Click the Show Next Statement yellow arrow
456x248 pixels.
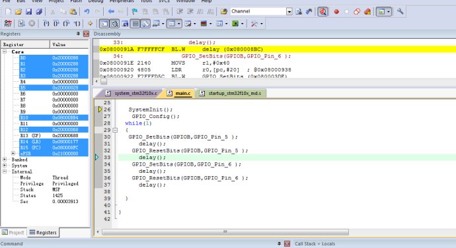(90, 24)
